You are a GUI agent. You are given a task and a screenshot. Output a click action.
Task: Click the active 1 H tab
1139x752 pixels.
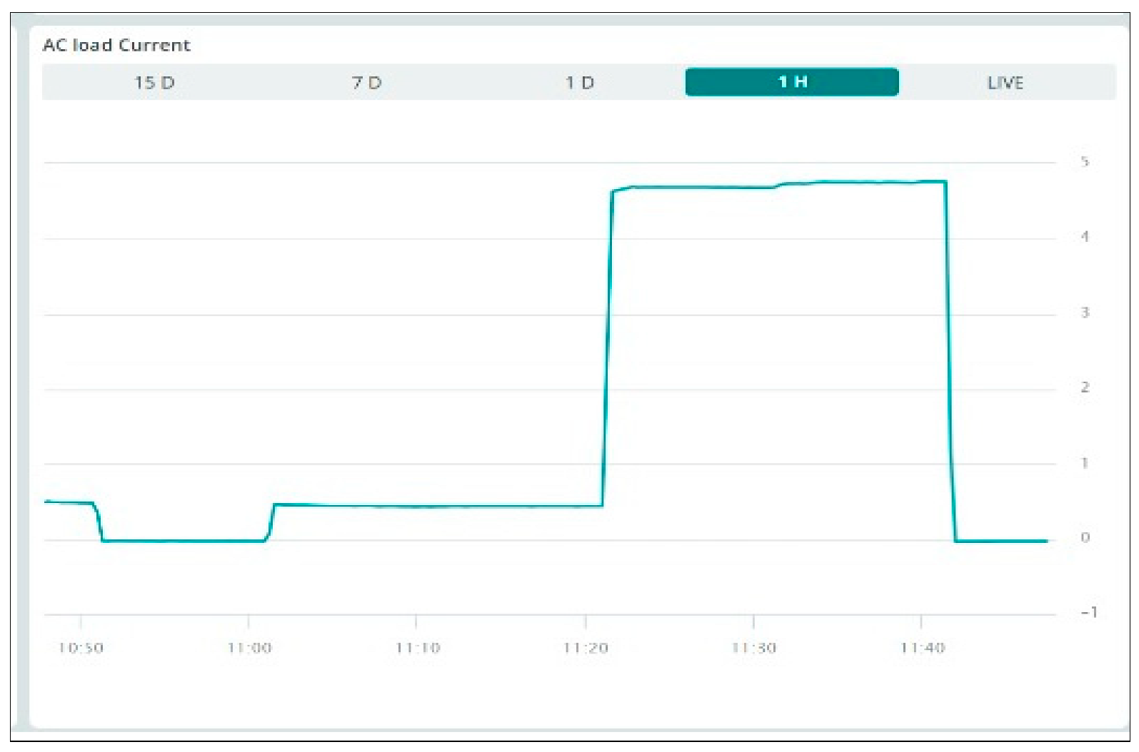click(792, 82)
